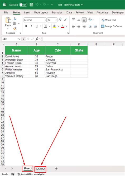Click the Paste clipboard icon
This screenshot has height=176, width=125.
click(8, 20)
